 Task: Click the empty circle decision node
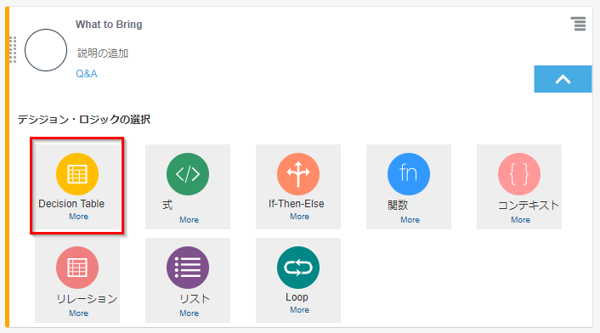click(46, 50)
